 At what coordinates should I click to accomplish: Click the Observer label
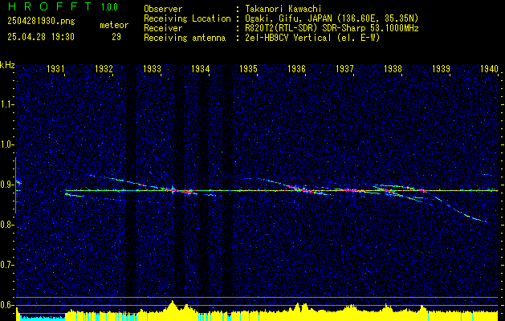point(163,9)
